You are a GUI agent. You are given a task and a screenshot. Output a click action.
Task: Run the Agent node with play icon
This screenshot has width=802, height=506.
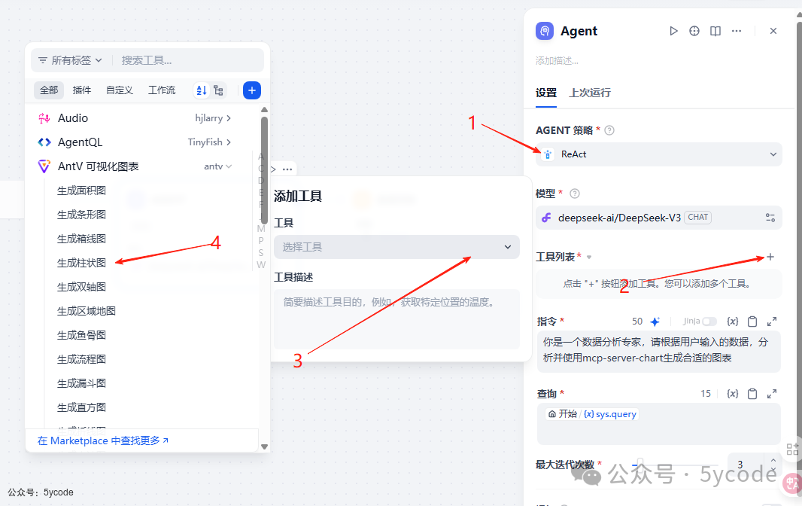[x=673, y=31]
